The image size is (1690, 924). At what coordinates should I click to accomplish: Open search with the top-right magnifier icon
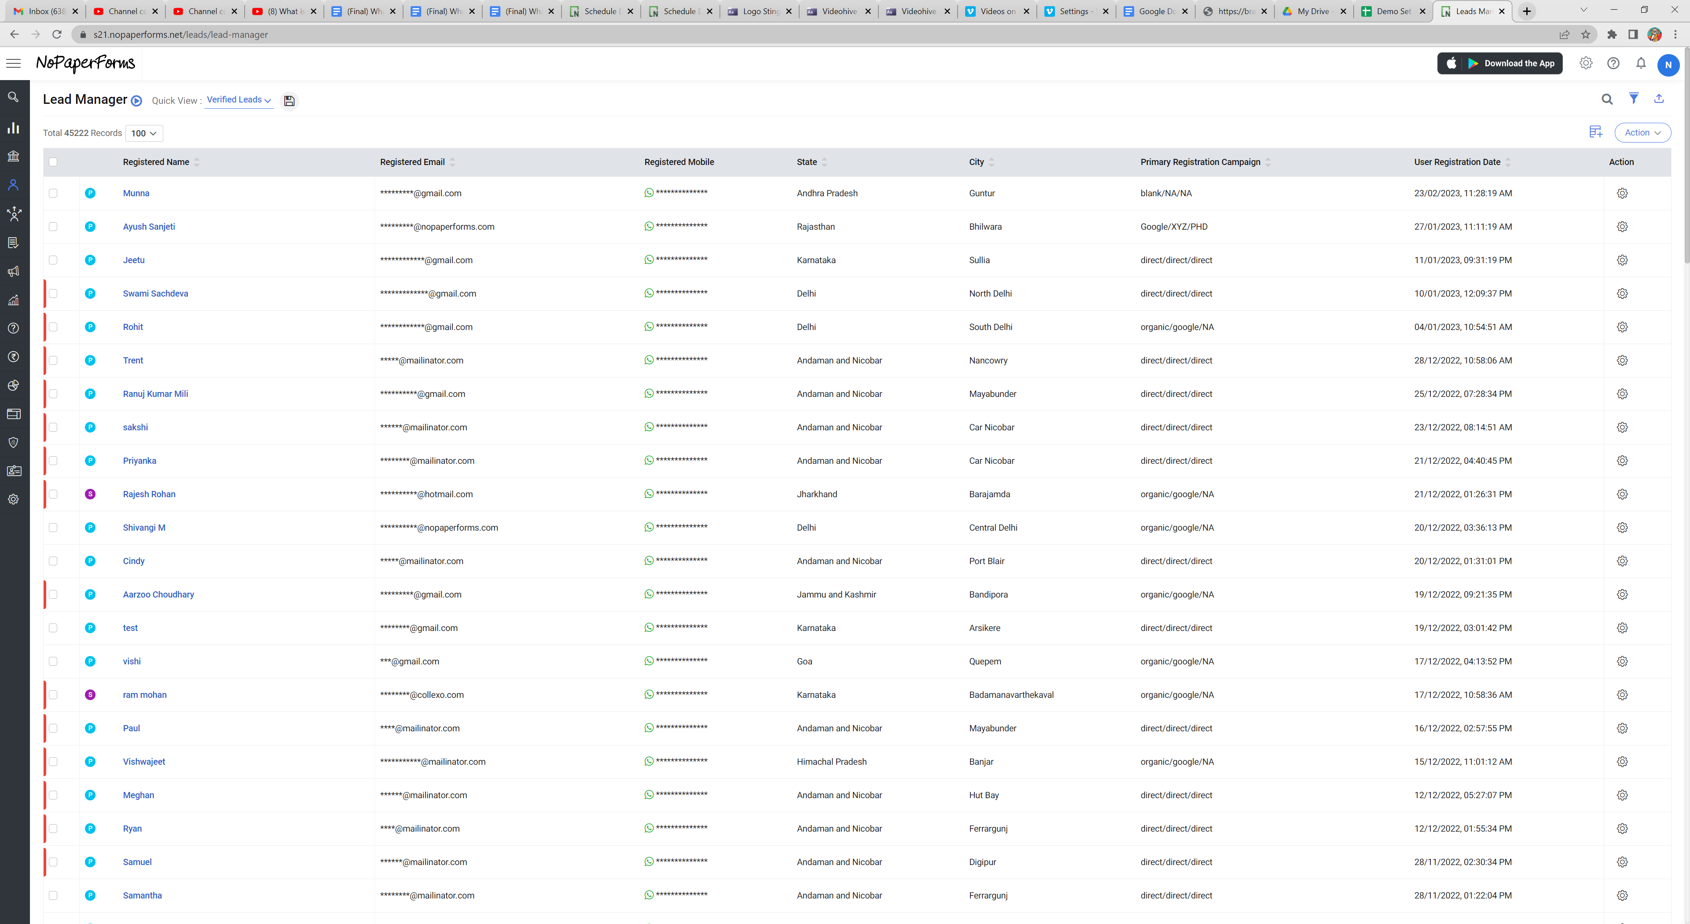click(x=1607, y=99)
